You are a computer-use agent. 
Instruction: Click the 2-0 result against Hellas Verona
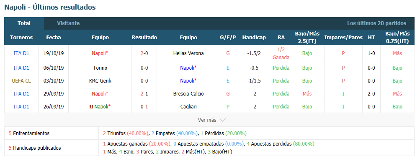144,53
